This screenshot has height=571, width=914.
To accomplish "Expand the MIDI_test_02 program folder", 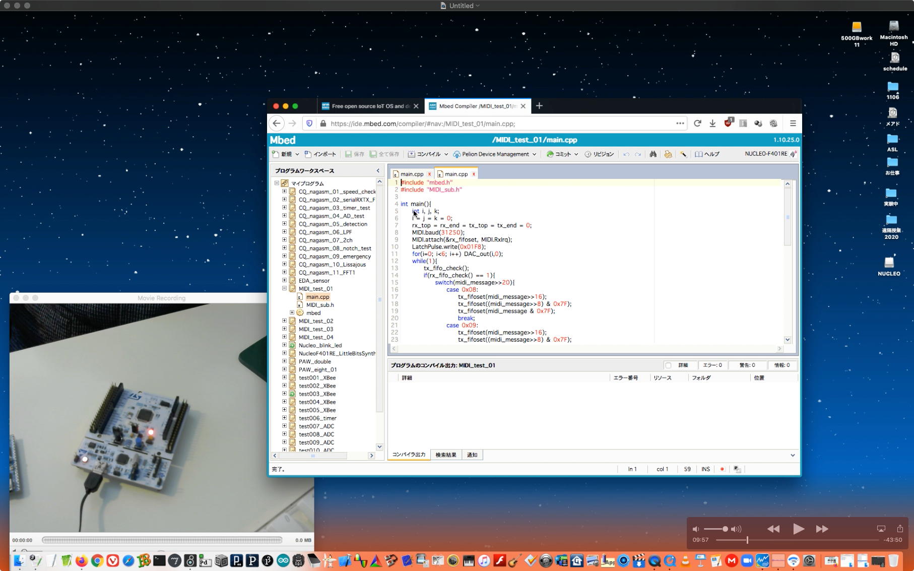I will point(284,321).
